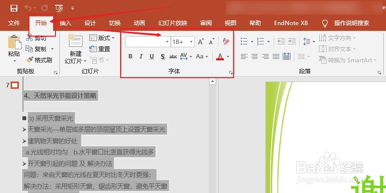The width and height of the screenshot is (386, 193).
Task: Open font color dropdown arrow
Action: [x=228, y=56]
